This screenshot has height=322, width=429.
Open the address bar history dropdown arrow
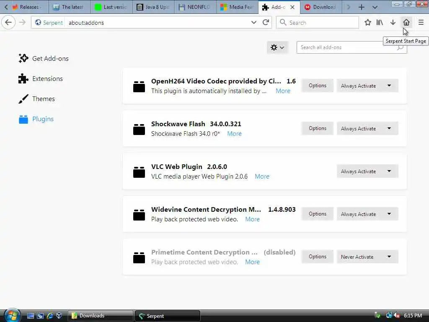click(x=253, y=22)
